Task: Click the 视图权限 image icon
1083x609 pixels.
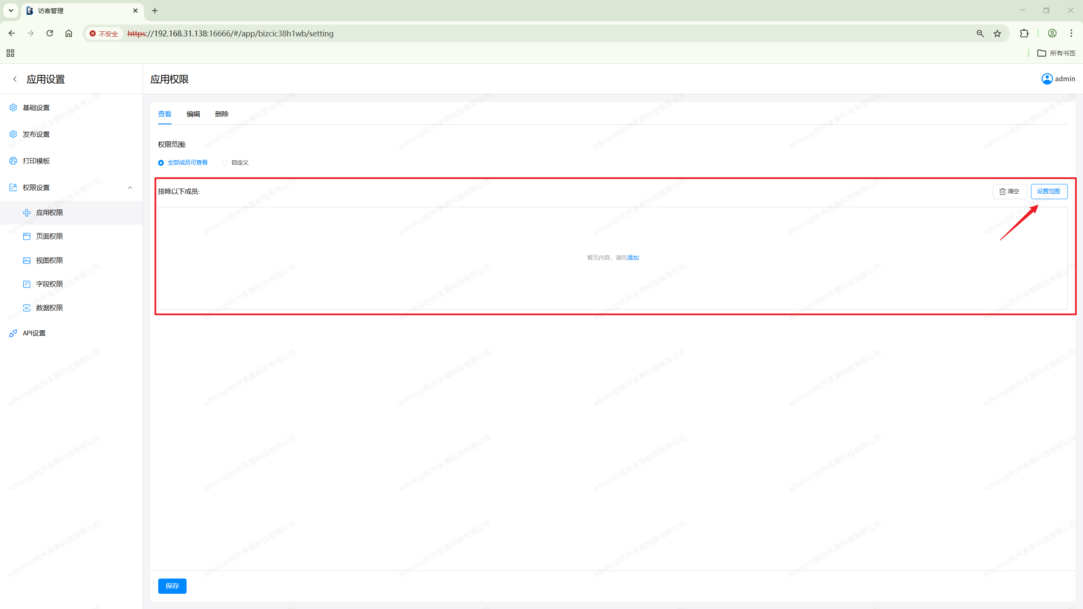Action: click(27, 261)
